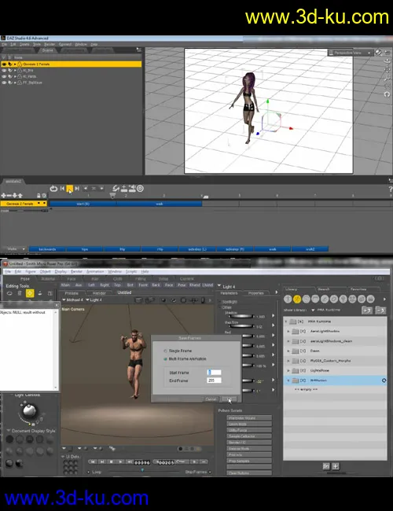Adjust the Poser timeline scrubber slider
This screenshot has height=511, width=393.
[142, 470]
